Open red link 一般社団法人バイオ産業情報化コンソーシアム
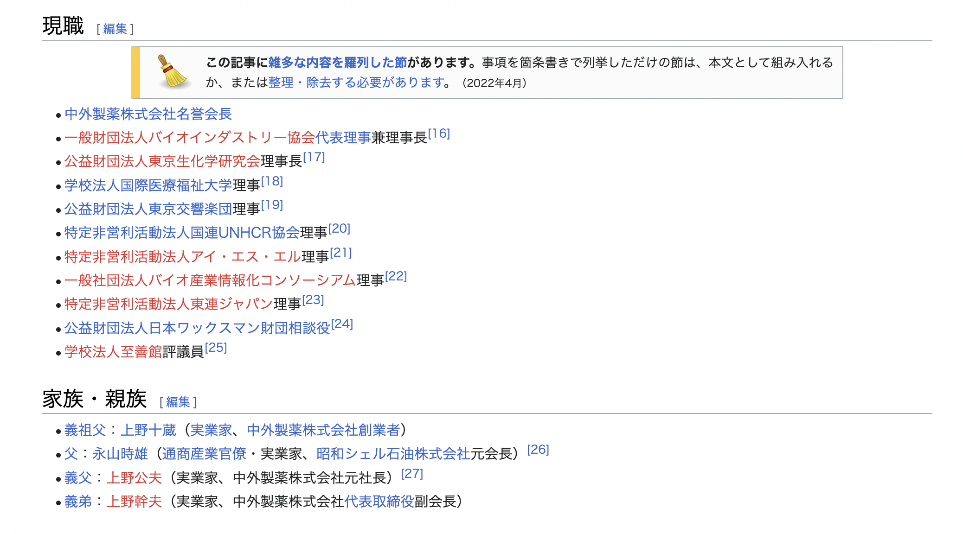The image size is (963, 534). click(x=210, y=280)
